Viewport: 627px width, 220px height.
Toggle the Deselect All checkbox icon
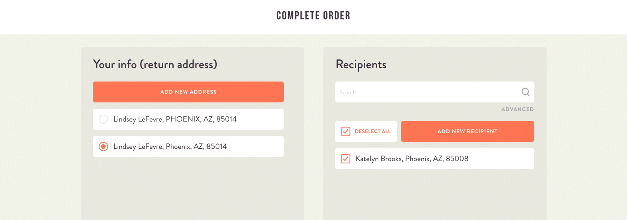[345, 131]
